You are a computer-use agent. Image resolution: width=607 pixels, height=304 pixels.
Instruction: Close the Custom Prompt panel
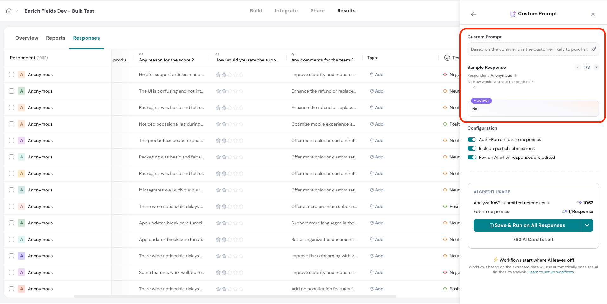593,14
